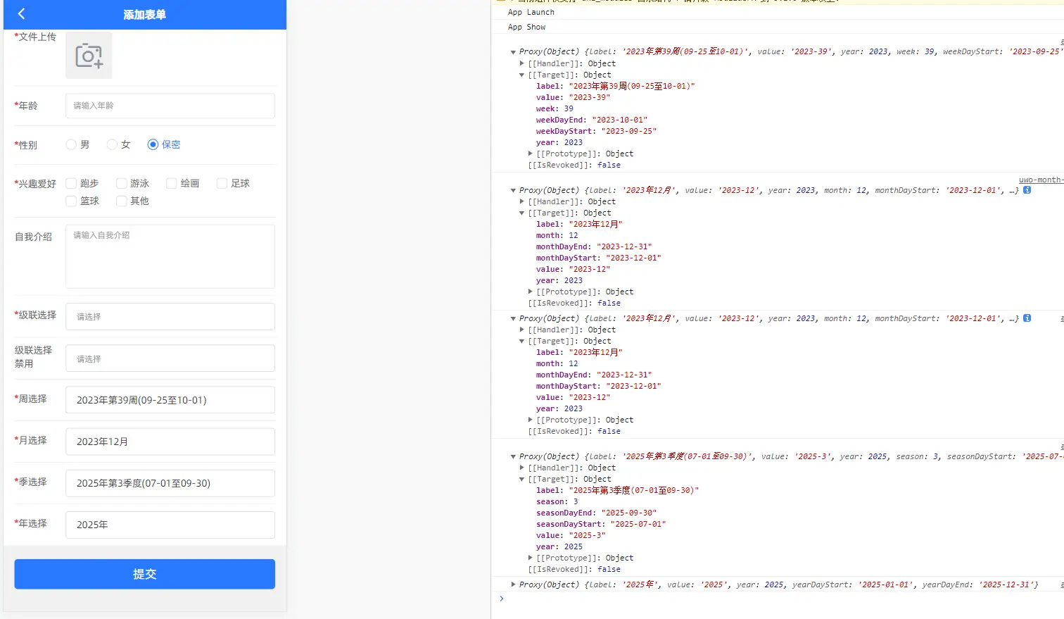This screenshot has height=619, width=1064.
Task: Open the 季选择 quarter picker
Action: coord(170,483)
